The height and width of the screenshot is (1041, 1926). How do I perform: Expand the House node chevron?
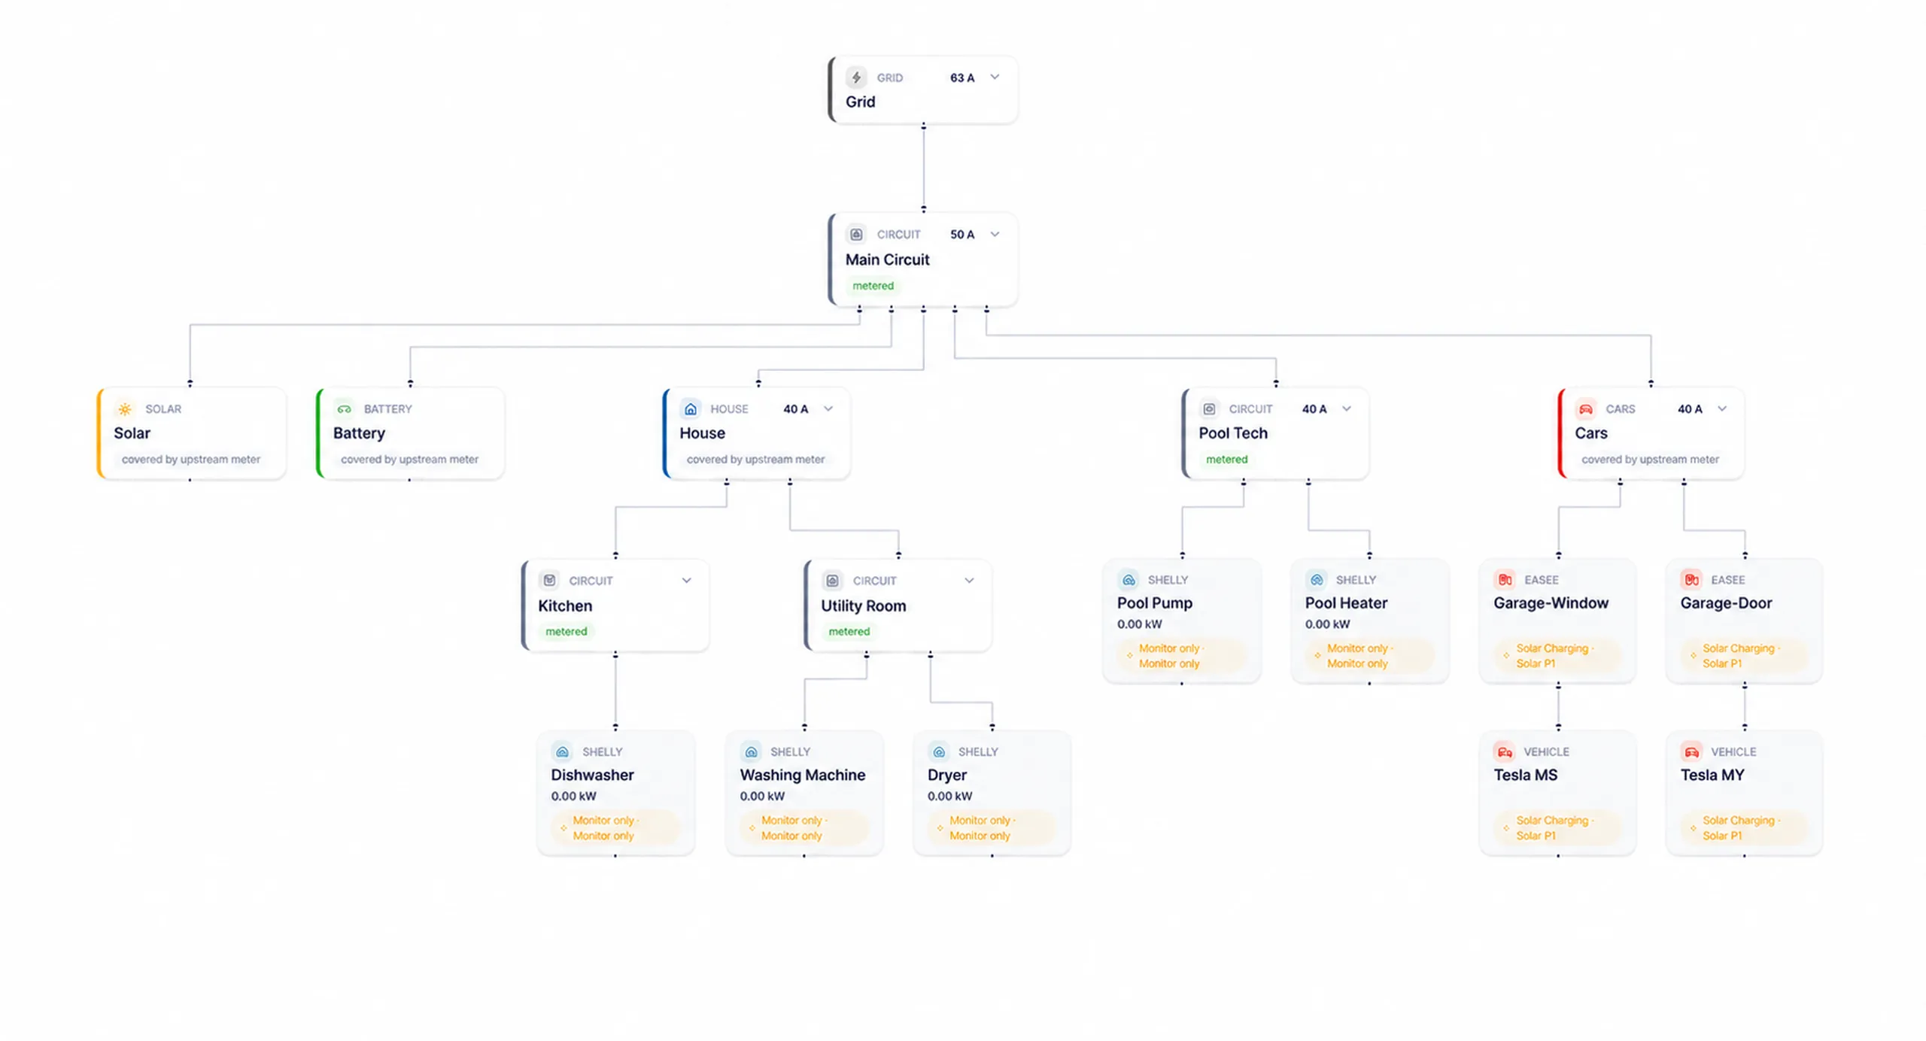(828, 408)
